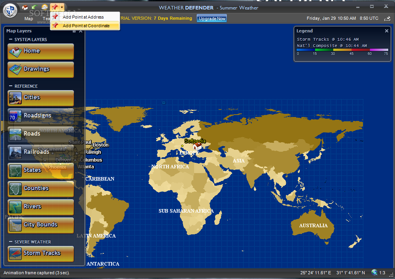Screen dimensions: 395x279
Task: Click the NORTH AFRICA map label
Action: point(170,166)
